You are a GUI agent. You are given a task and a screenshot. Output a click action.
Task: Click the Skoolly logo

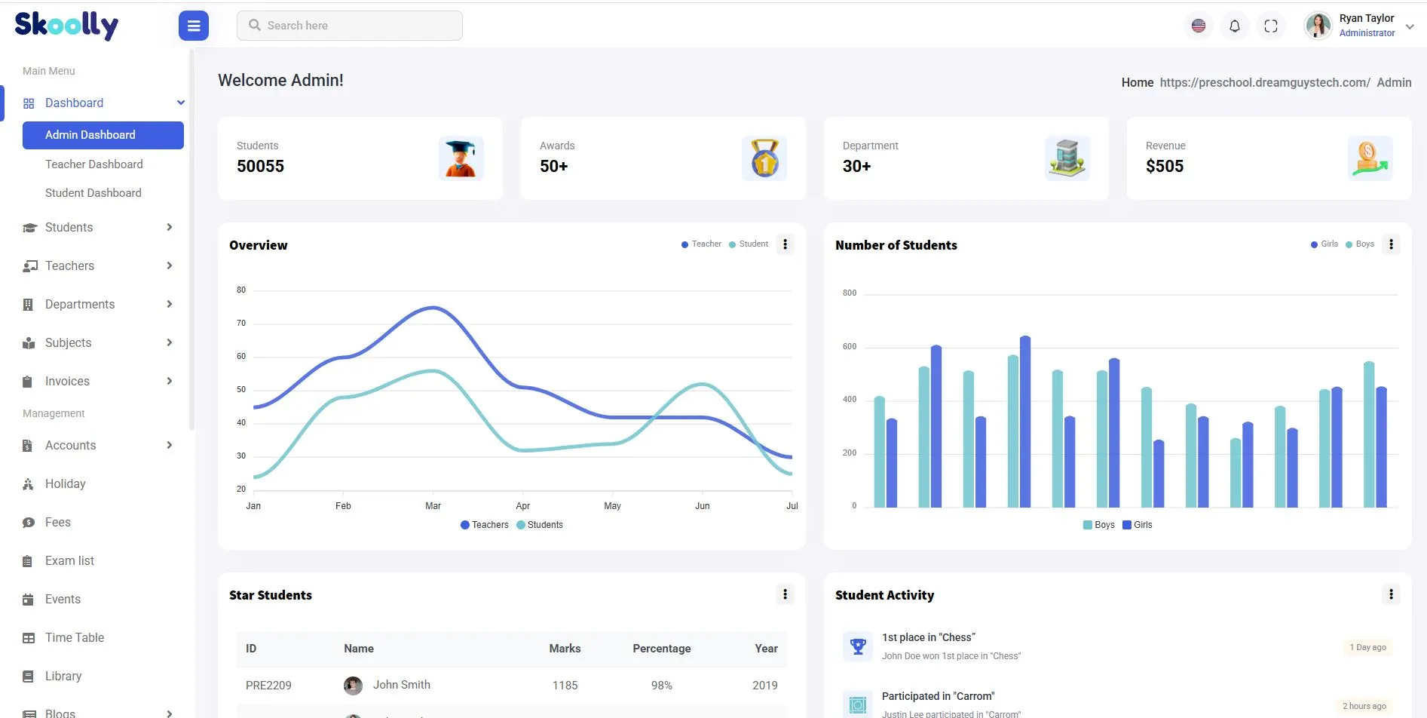(x=66, y=25)
